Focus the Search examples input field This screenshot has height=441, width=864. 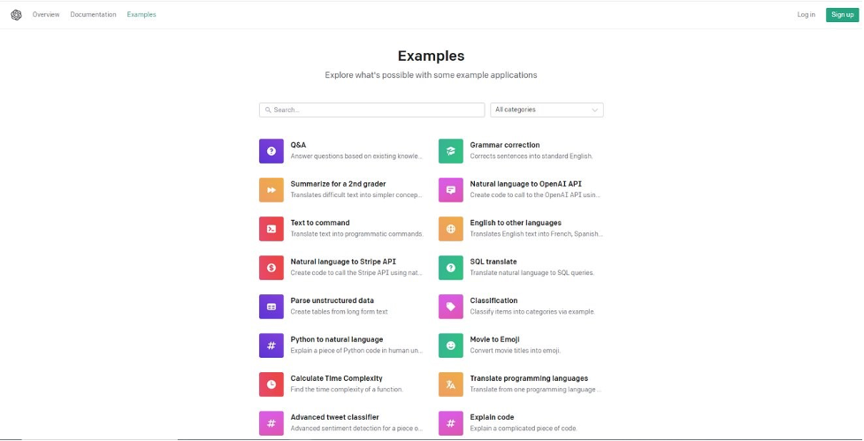(x=372, y=110)
